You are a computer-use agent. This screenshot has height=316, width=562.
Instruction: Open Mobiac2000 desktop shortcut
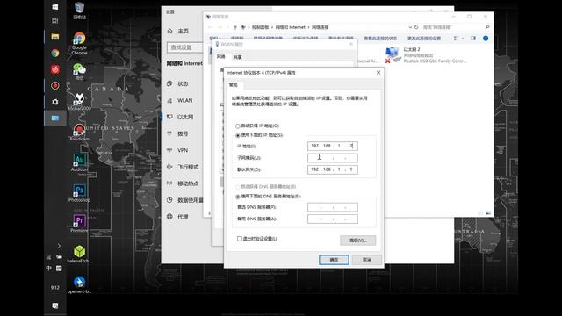(79, 102)
